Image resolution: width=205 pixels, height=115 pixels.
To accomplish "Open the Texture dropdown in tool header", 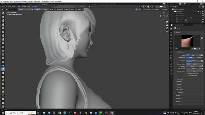I will tap(59, 9).
